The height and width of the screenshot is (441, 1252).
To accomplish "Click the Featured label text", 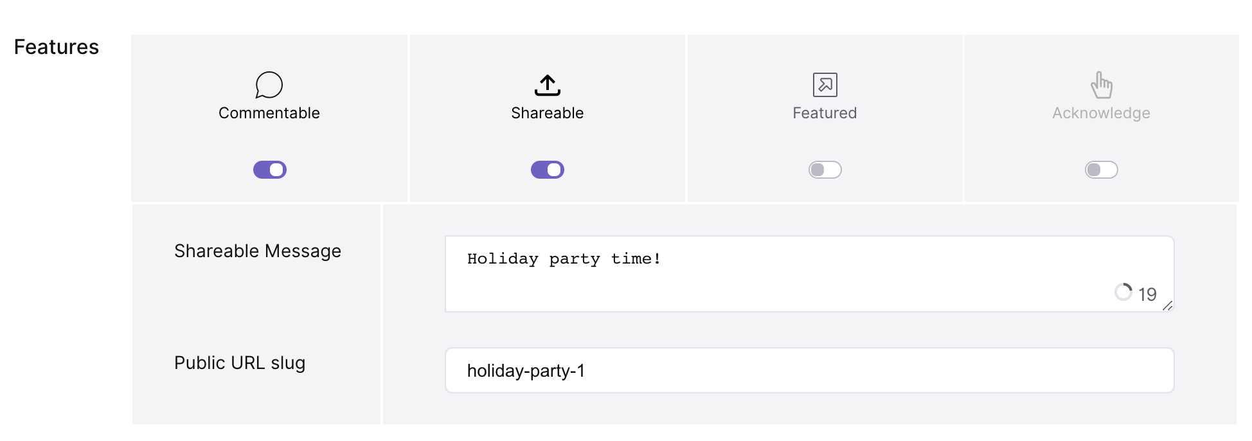I will point(825,113).
